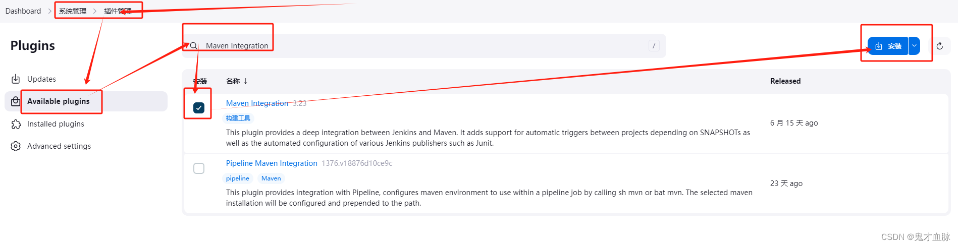Focus the plugin search input field
The image size is (958, 246).
click(x=424, y=46)
